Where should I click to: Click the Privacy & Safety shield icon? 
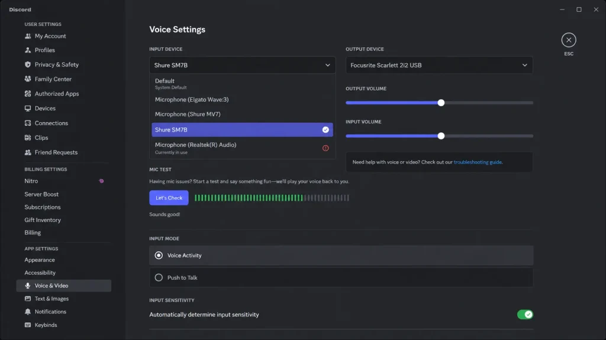pos(28,64)
